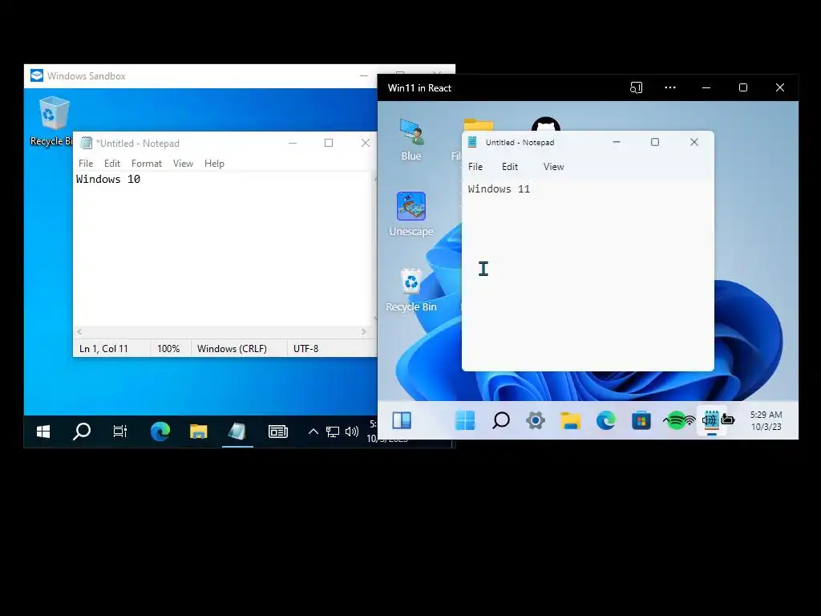Screen dimensions: 821x616
Task: Click the cast icon in Win11 in React title bar
Action: tap(636, 87)
